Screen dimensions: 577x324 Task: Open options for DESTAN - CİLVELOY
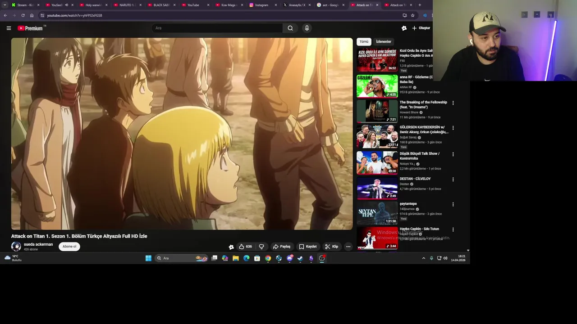[x=453, y=180]
